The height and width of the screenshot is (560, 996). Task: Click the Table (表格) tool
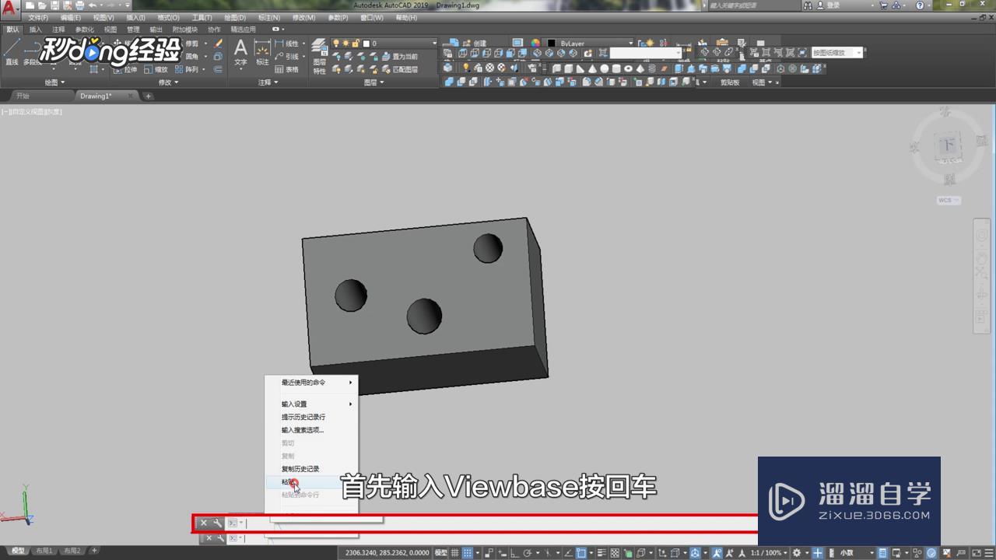[286, 69]
